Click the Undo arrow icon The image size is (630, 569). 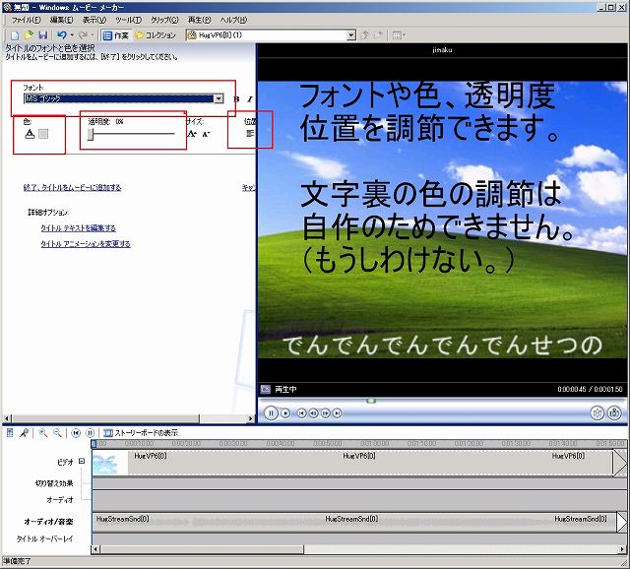61,35
